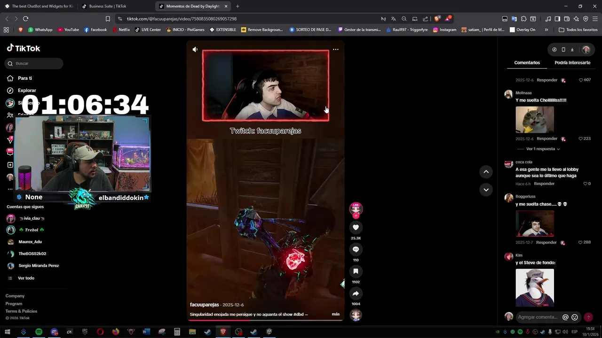Viewport: 602px width, 338px height.
Task: Open the YouTube bookmark
Action: 68,30
